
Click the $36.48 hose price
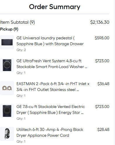click(103, 84)
